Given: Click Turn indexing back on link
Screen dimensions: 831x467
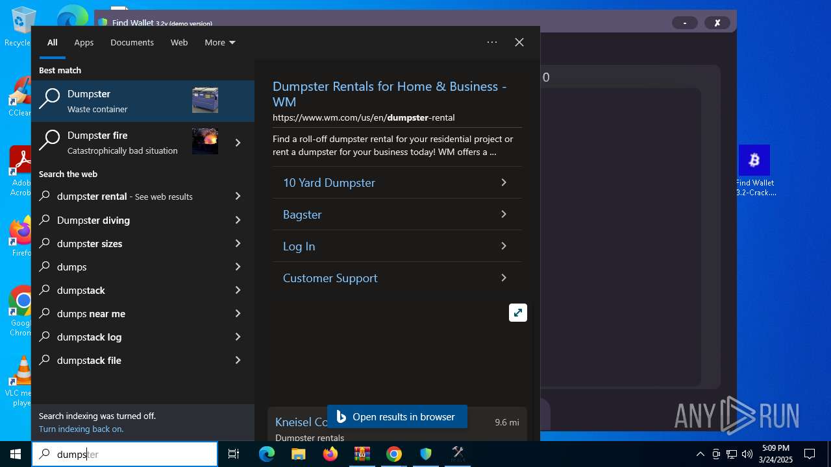Looking at the screenshot, I should (x=81, y=429).
